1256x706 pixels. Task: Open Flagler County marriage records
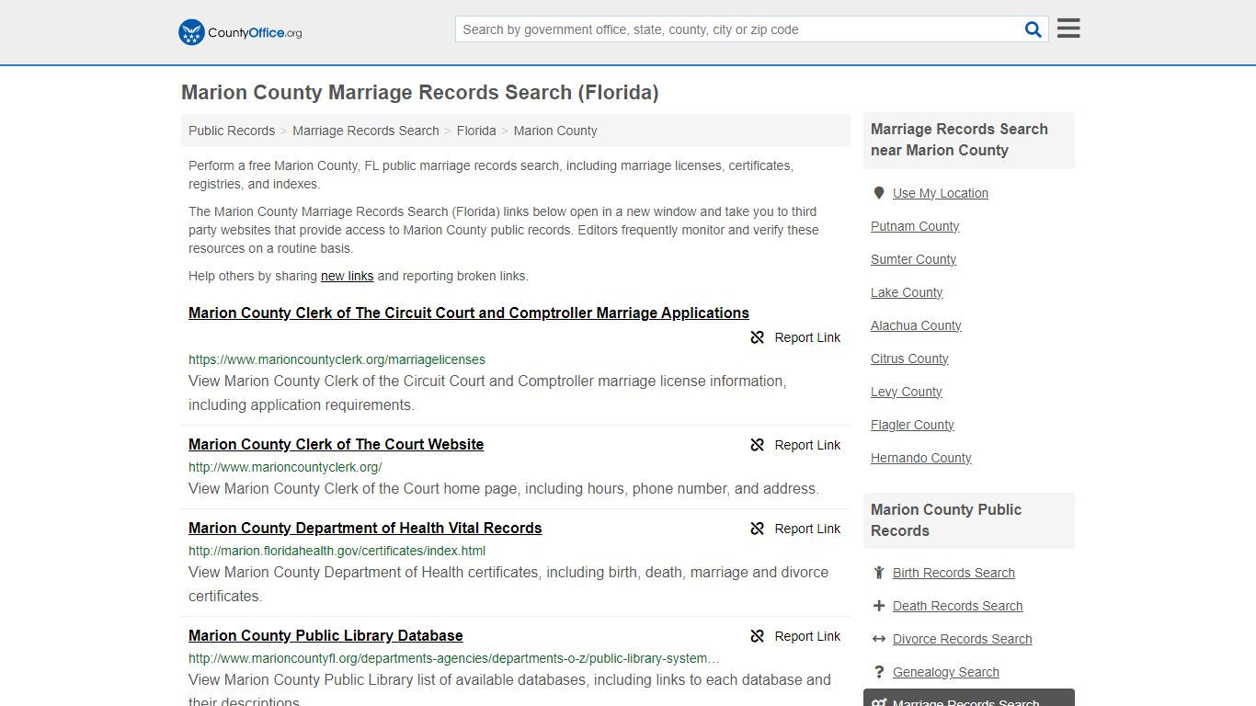[912, 425]
